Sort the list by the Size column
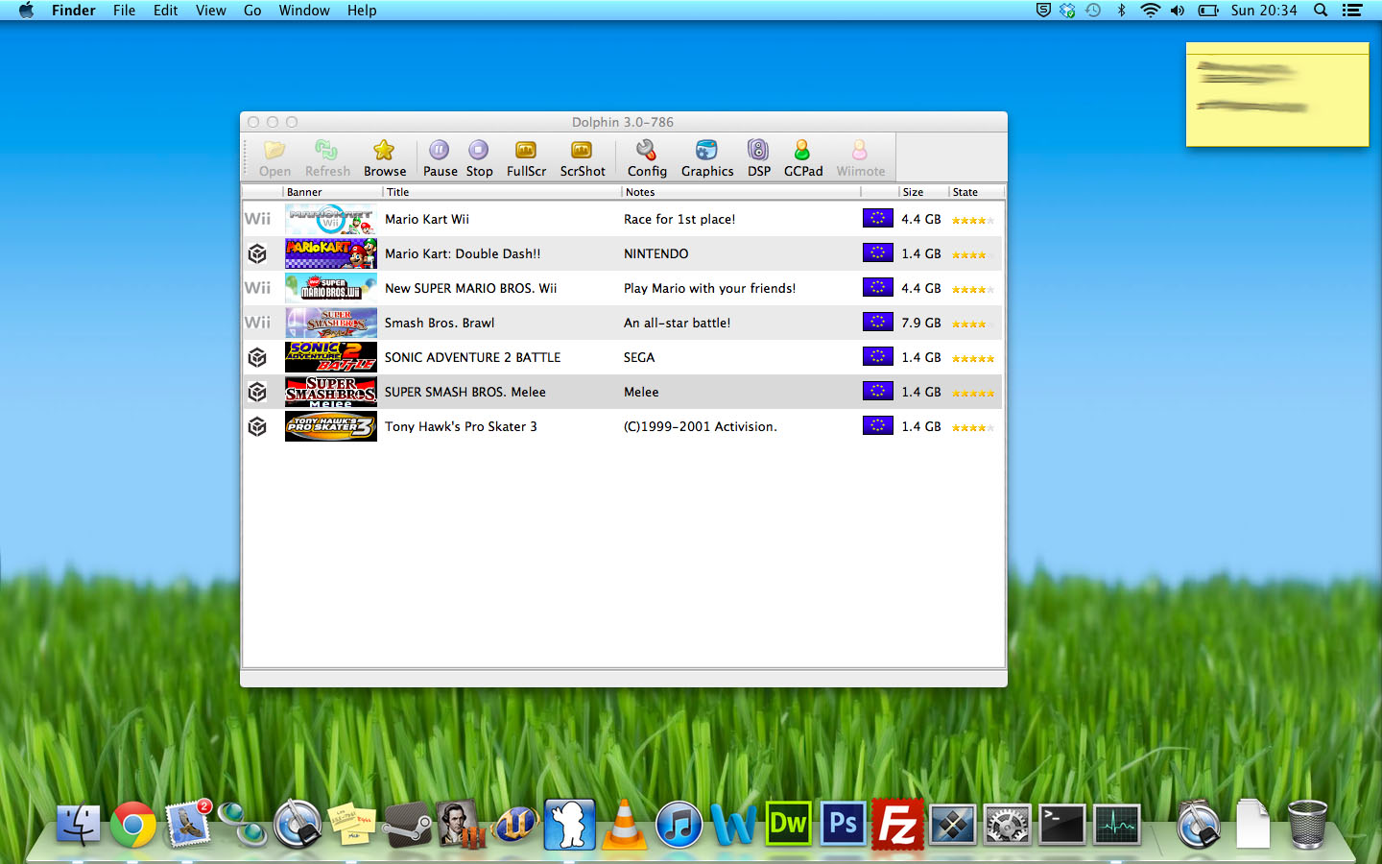The image size is (1382, 864). tap(923, 192)
